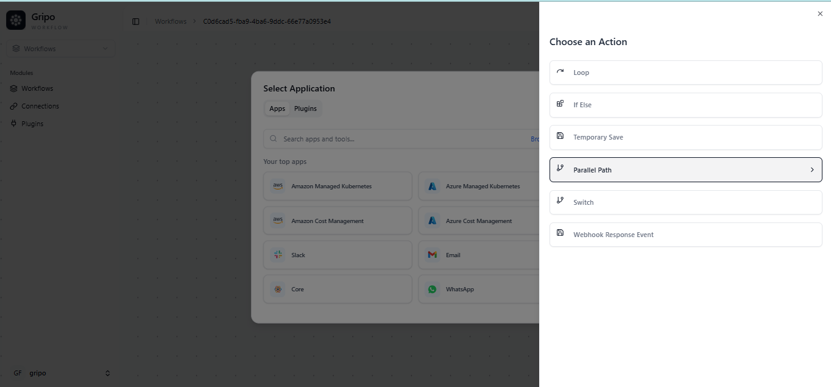Open Plugins module in sidebar
Viewport: 831px width, 387px height.
tap(32, 124)
